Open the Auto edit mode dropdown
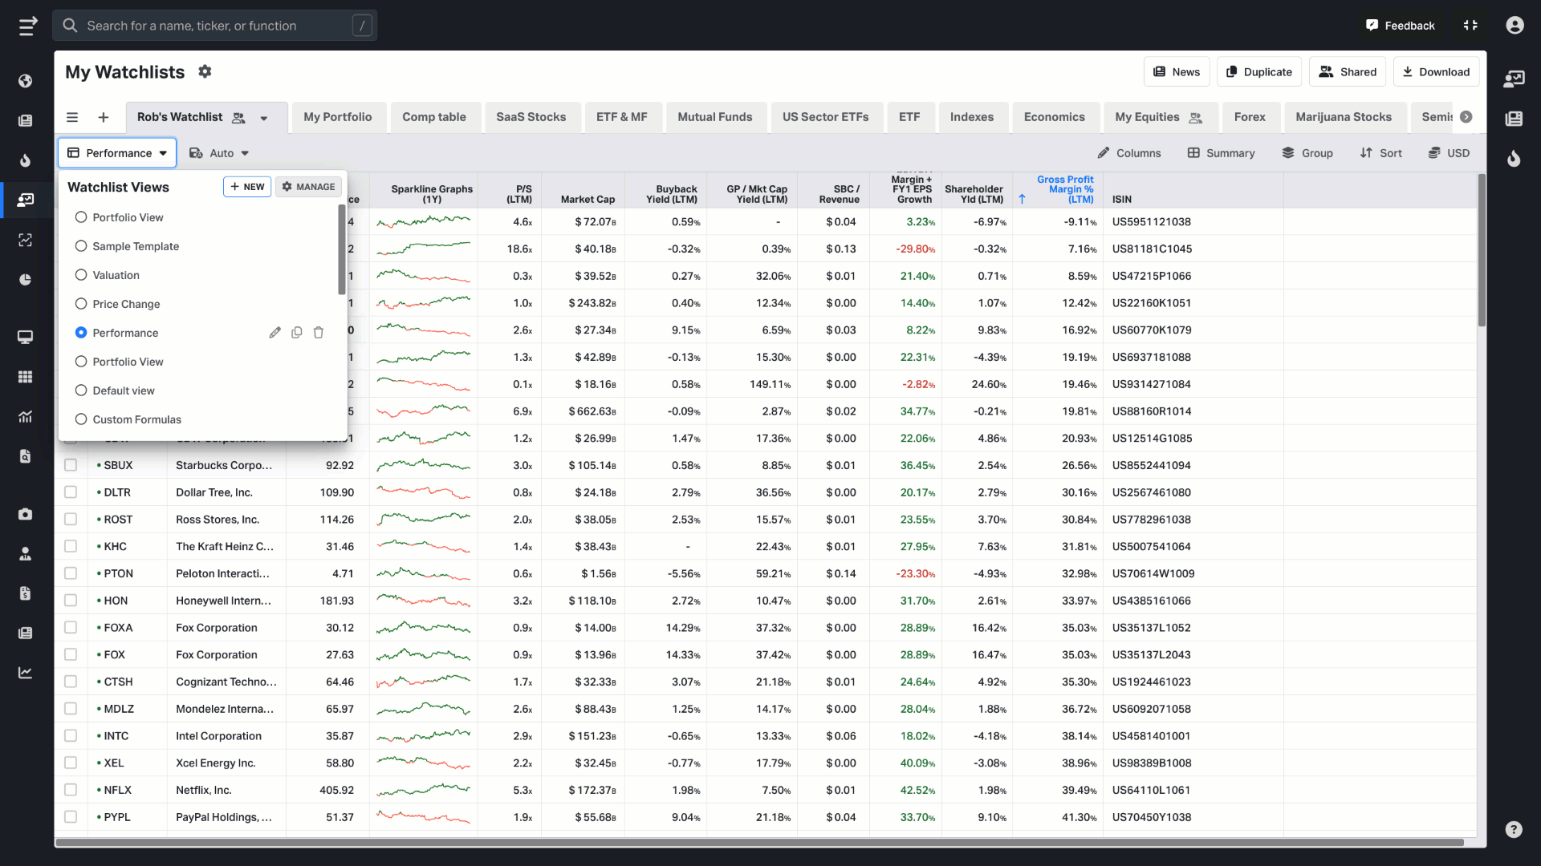Image resolution: width=1541 pixels, height=866 pixels. click(219, 153)
